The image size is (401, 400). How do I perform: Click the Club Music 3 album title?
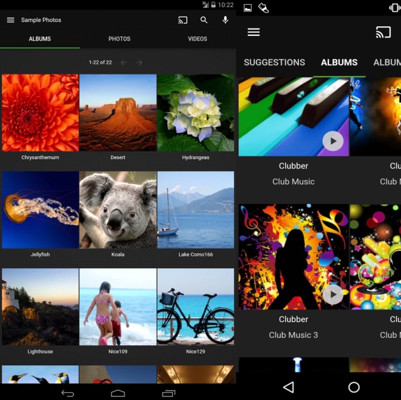294,335
